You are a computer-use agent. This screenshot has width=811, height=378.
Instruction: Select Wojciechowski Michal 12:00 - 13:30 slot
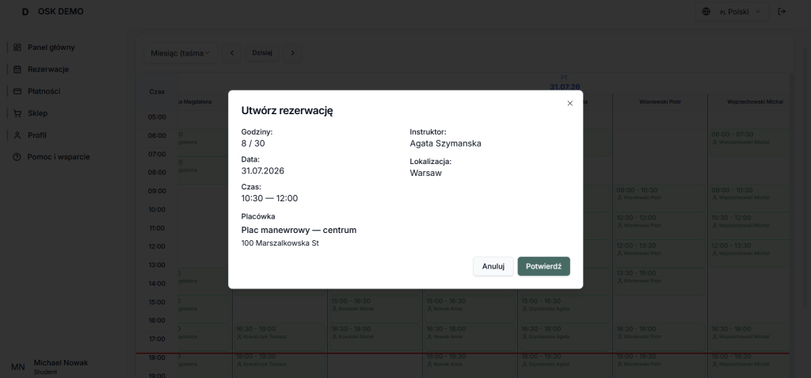coord(750,254)
